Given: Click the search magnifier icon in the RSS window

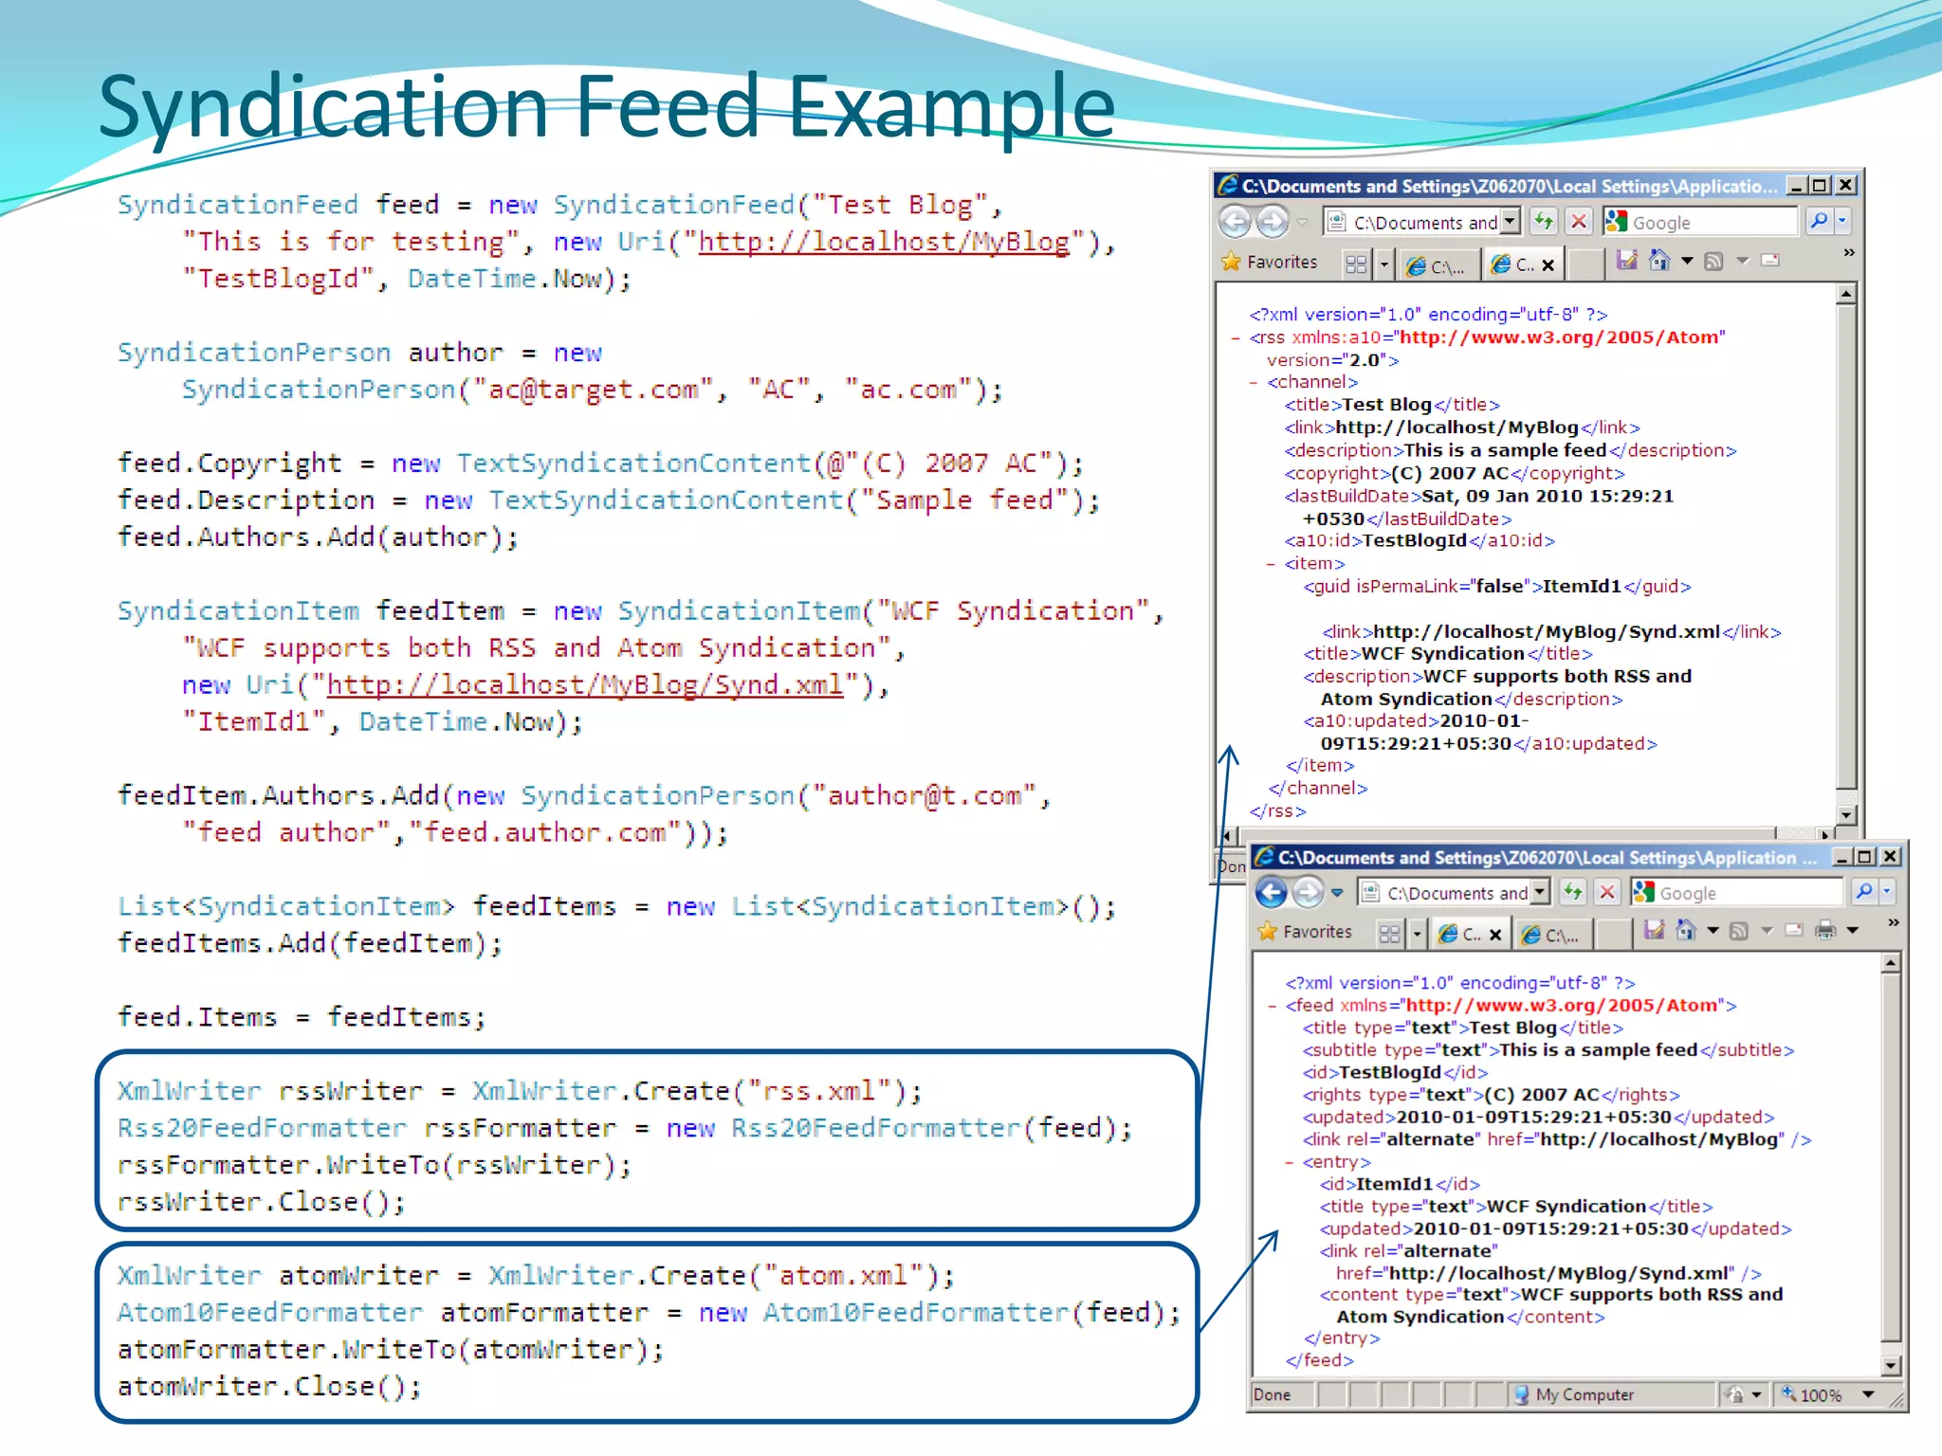Looking at the screenshot, I should (1818, 222).
